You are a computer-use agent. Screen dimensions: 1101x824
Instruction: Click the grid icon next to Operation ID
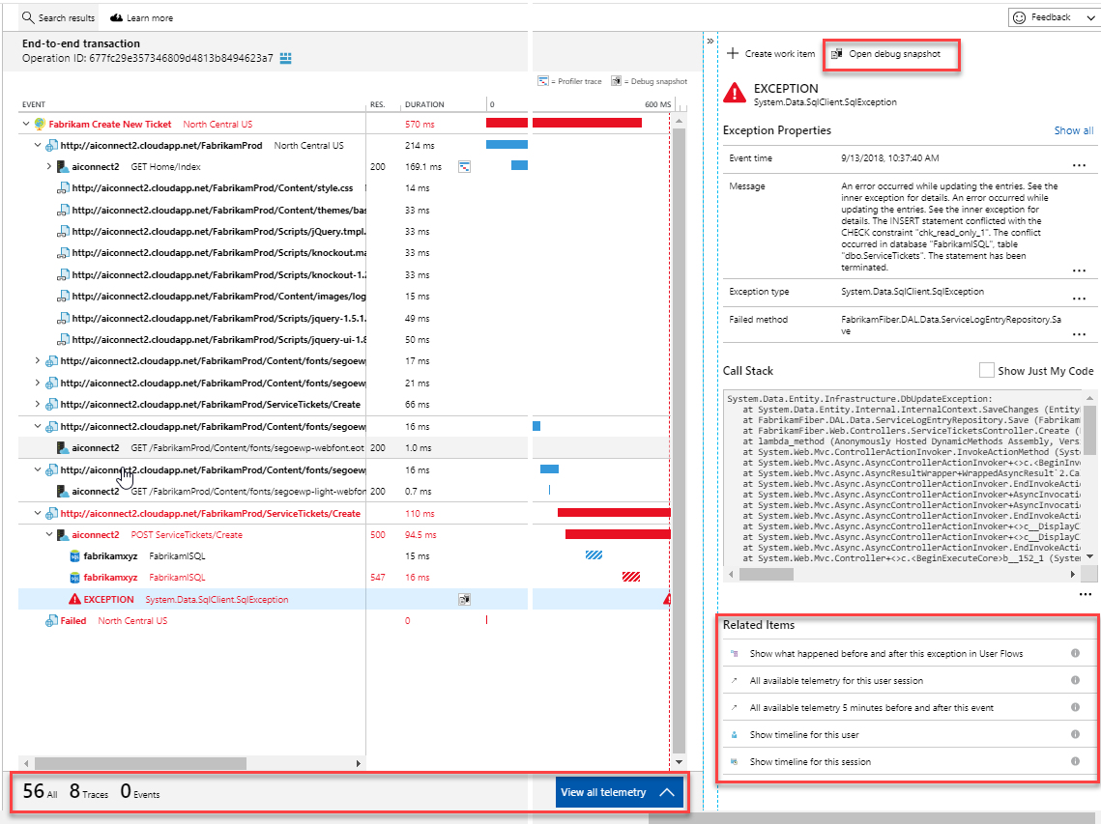(x=285, y=59)
